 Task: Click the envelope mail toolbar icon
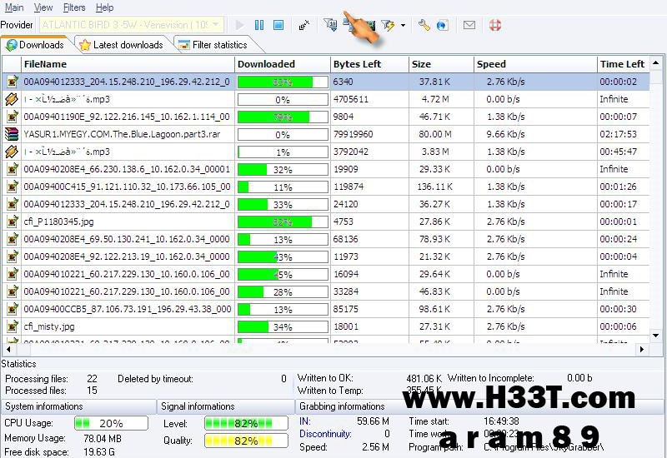[469, 26]
